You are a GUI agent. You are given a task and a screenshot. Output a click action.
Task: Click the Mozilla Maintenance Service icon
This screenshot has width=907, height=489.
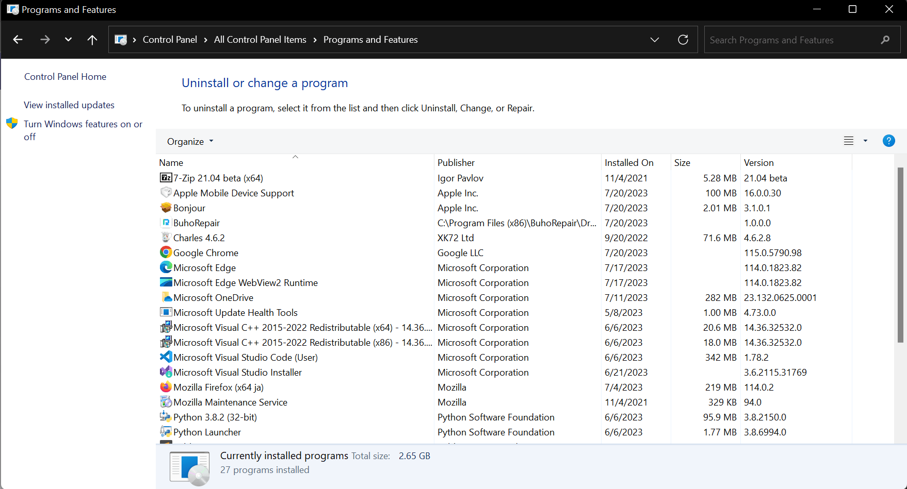point(166,402)
